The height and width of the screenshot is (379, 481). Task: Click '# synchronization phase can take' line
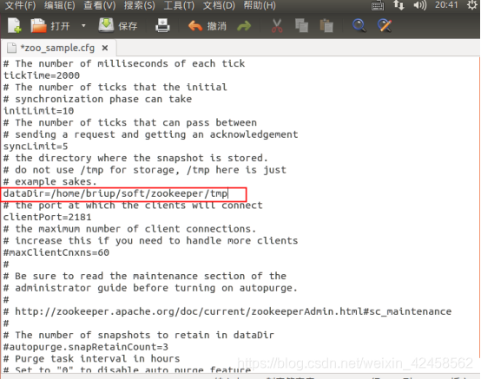[97, 99]
